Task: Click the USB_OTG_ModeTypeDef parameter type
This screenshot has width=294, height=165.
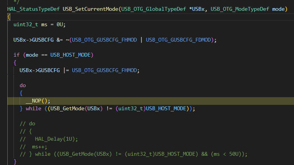Action: click(240, 9)
